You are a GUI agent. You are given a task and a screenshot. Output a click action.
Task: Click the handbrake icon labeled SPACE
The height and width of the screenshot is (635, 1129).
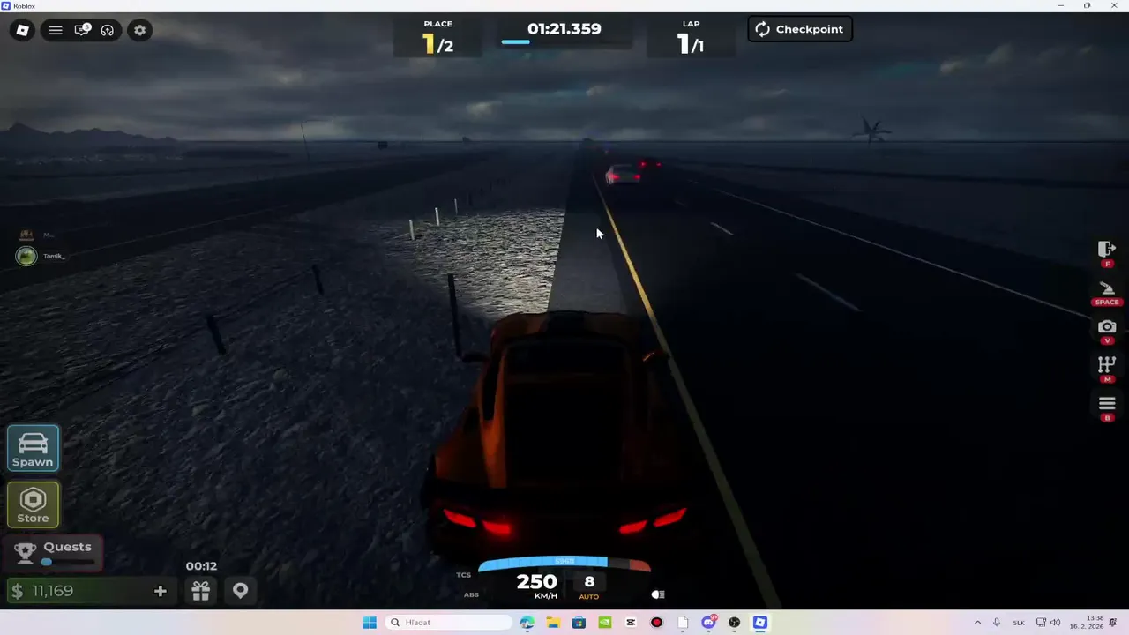[x=1107, y=288]
